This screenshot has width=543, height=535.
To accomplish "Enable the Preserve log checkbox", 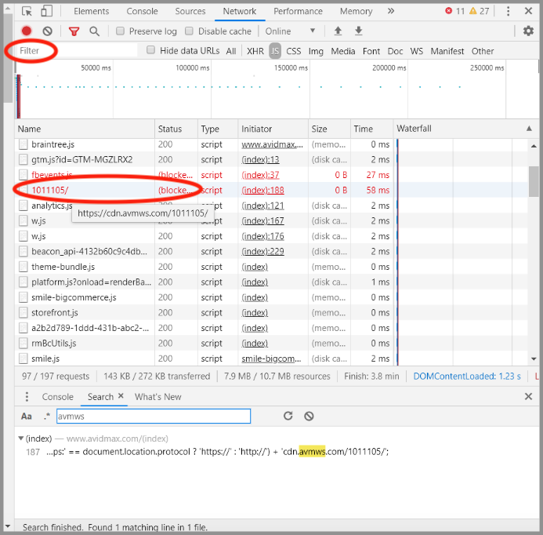I will (120, 31).
